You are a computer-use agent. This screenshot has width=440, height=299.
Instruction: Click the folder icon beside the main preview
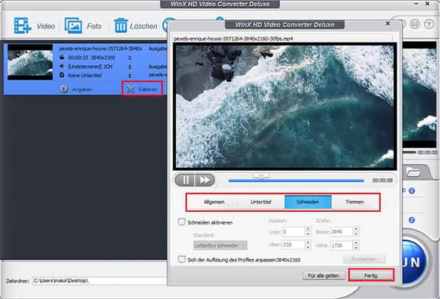tap(413, 171)
